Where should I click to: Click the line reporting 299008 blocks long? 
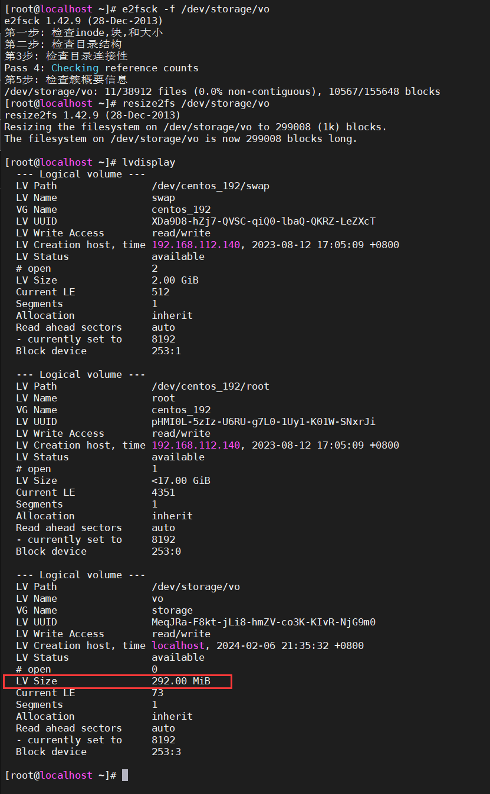[x=181, y=139]
